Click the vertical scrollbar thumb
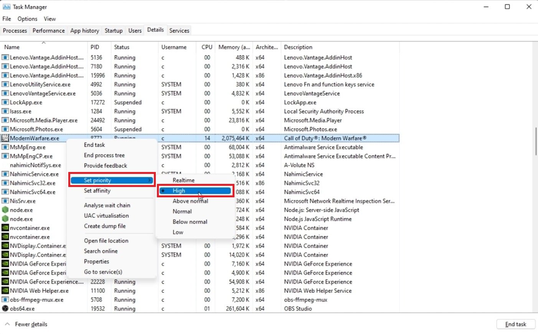538x334 pixels. point(536,141)
